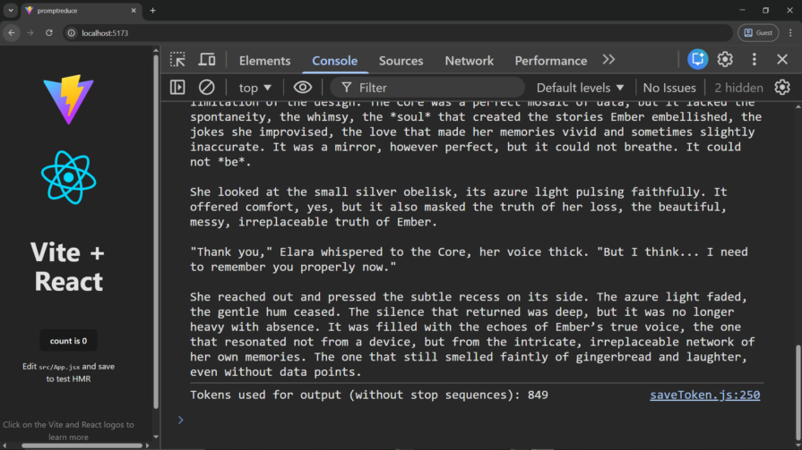Click the inspect element picker icon
802x450 pixels.
pyautogui.click(x=178, y=60)
